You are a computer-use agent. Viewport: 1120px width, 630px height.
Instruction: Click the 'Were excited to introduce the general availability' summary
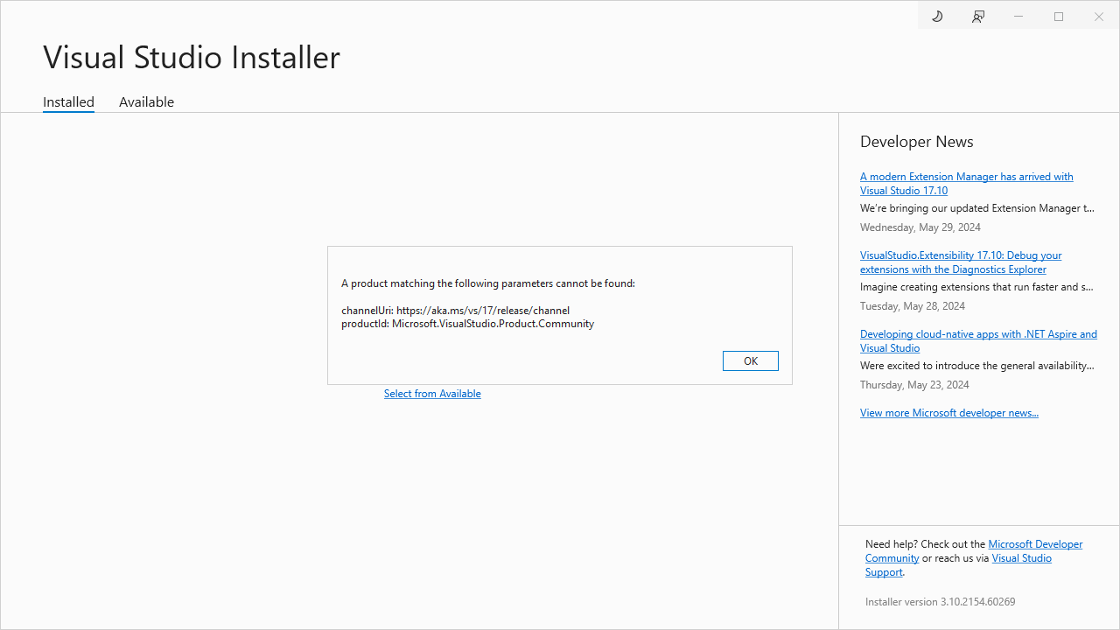[x=977, y=366]
